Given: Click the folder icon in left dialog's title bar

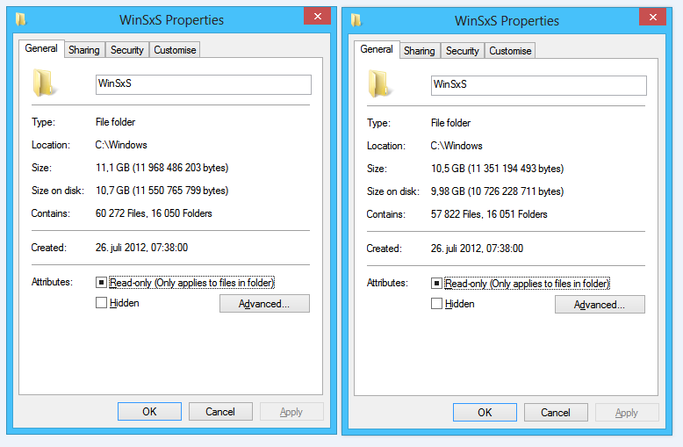Looking at the screenshot, I should click(21, 19).
